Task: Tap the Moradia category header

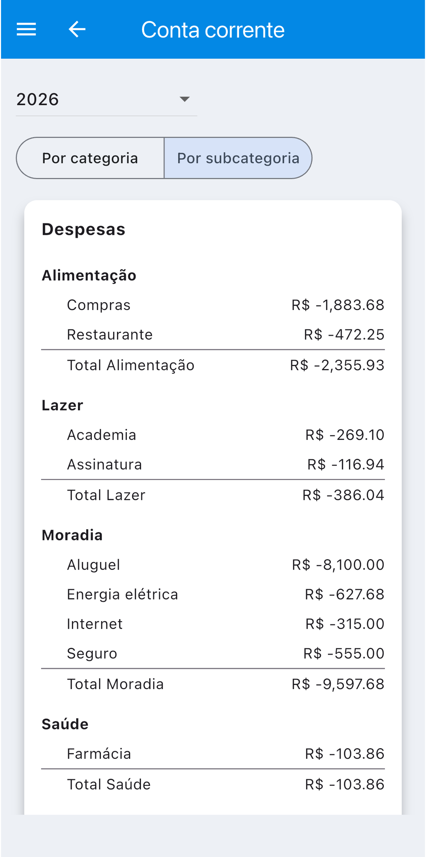Action: [72, 535]
